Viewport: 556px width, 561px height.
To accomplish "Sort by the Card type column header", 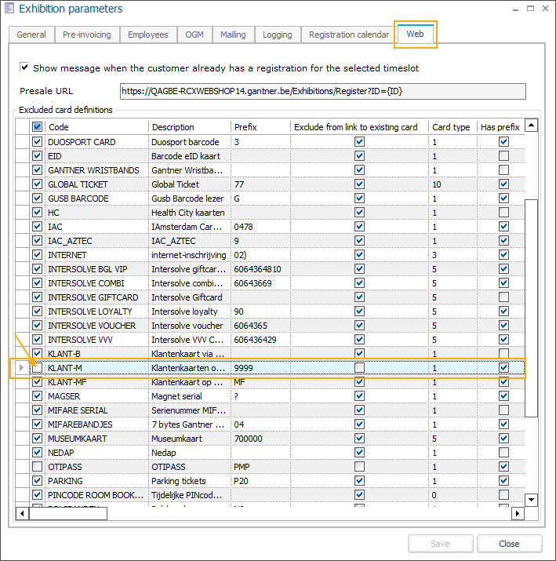I will point(451,127).
